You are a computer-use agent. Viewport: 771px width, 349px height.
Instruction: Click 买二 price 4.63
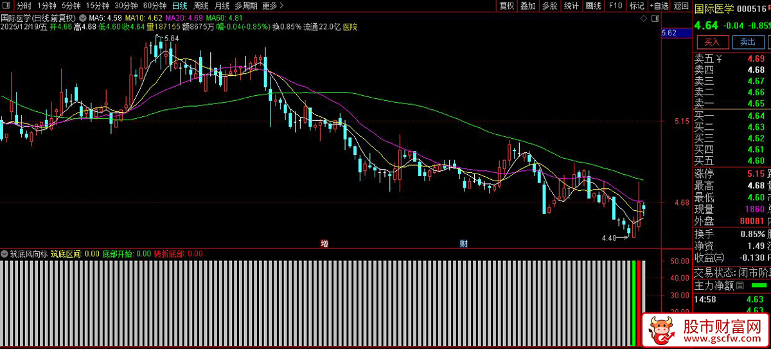click(x=756, y=127)
